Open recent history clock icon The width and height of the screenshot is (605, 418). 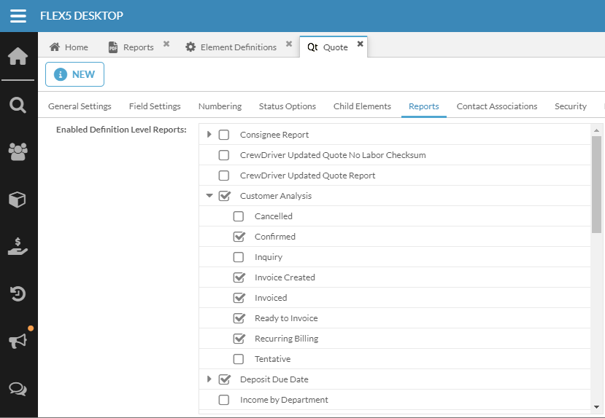pyautogui.click(x=18, y=293)
